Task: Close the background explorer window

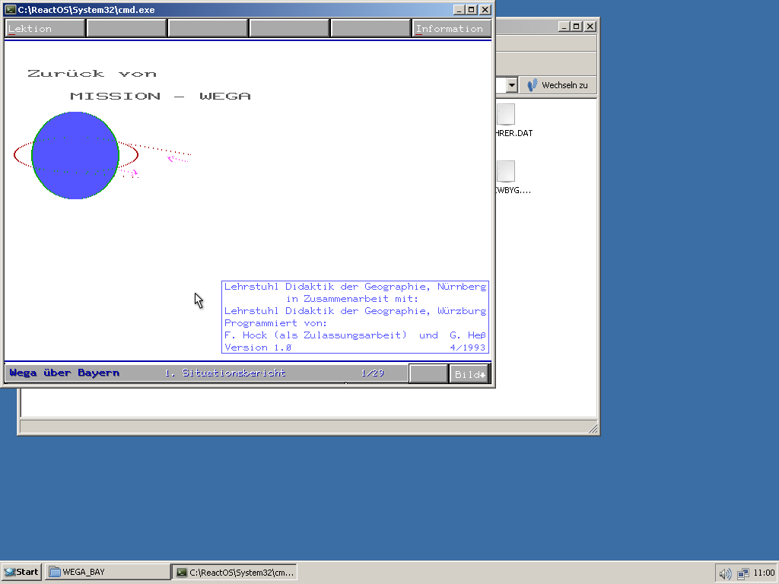Action: 590,27
